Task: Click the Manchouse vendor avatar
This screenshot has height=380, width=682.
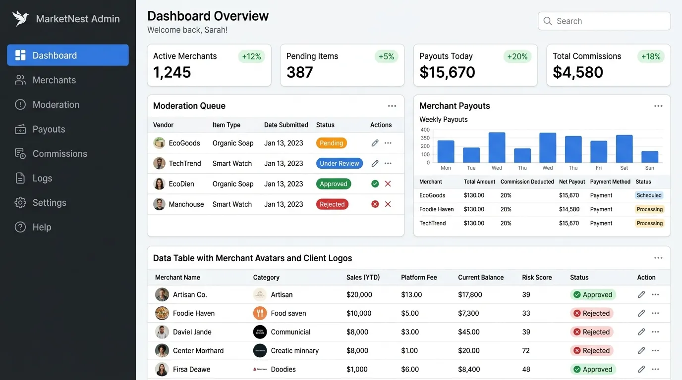Action: [159, 204]
